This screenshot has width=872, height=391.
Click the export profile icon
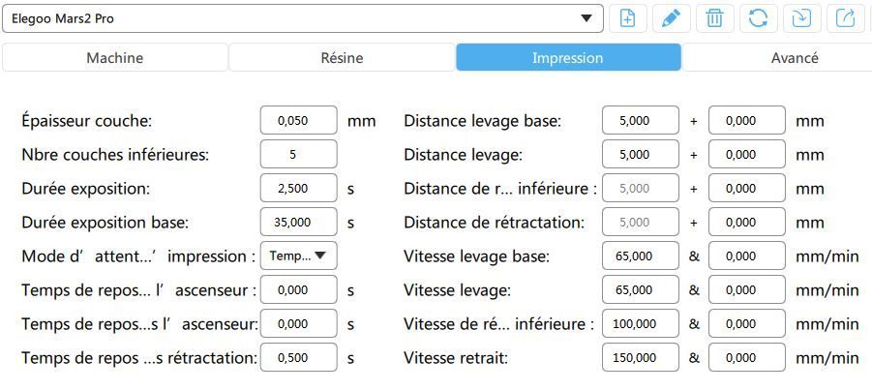point(845,18)
